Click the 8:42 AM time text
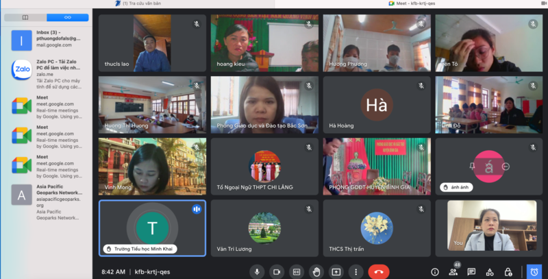The width and height of the screenshot is (548, 279). pyautogui.click(x=113, y=271)
